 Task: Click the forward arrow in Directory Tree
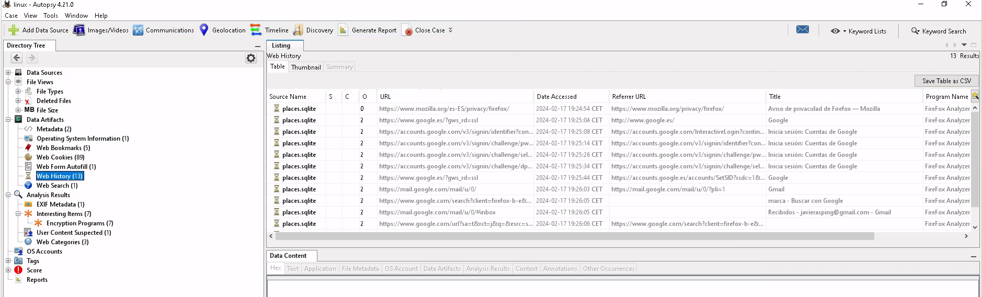tap(32, 58)
